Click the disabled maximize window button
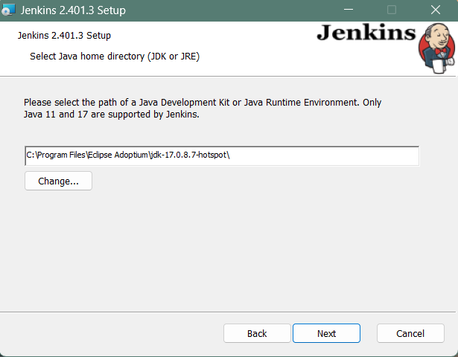The height and width of the screenshot is (357, 458). pyautogui.click(x=391, y=10)
